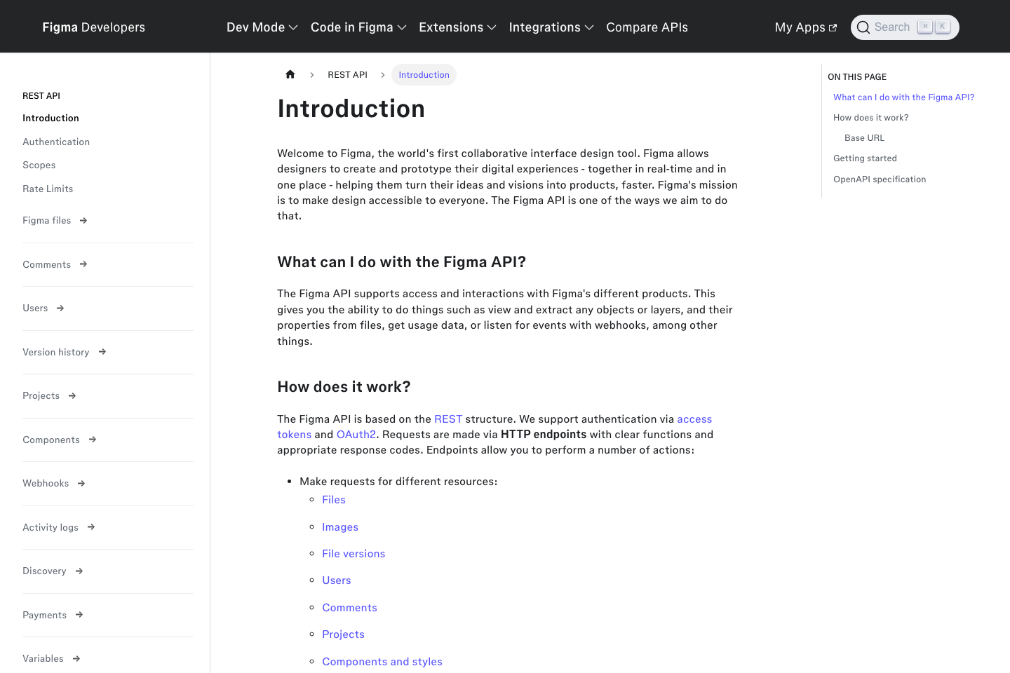The width and height of the screenshot is (1010, 673).
Task: Expand the Dev Mode dropdown
Action: pos(262,27)
